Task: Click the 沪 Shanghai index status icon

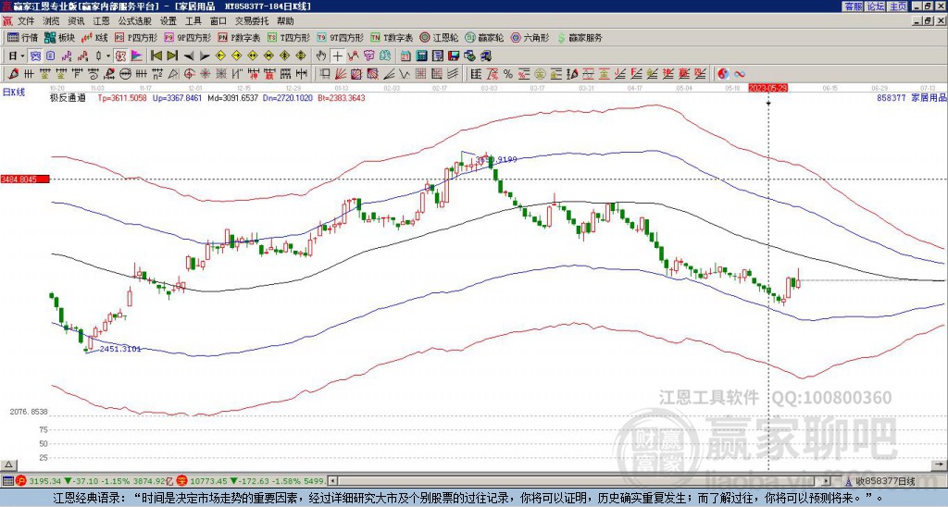Action: coord(20,481)
